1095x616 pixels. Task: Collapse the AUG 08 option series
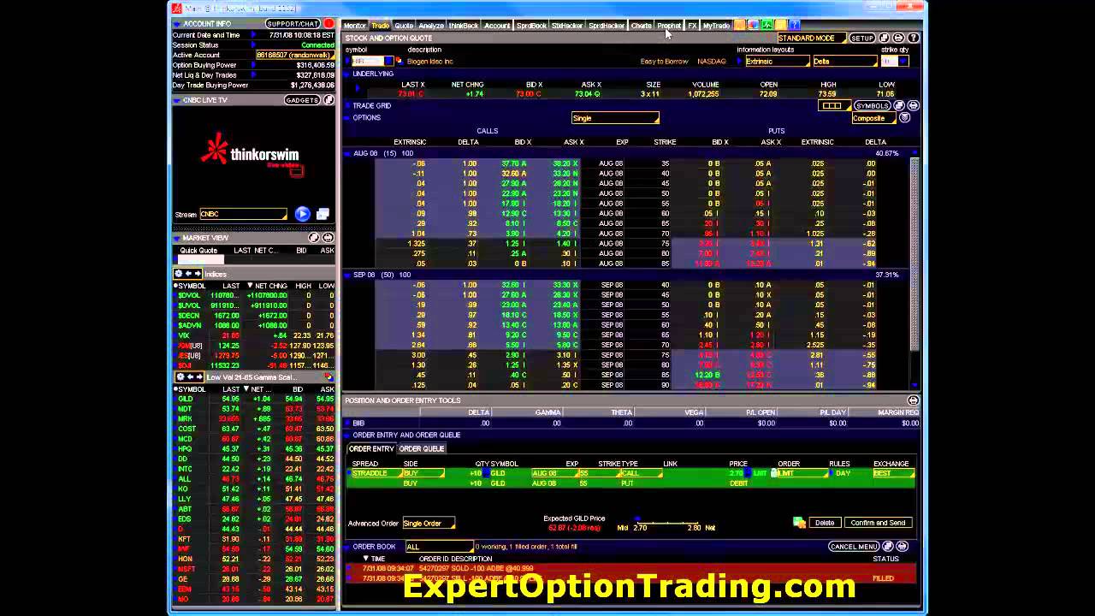348,153
